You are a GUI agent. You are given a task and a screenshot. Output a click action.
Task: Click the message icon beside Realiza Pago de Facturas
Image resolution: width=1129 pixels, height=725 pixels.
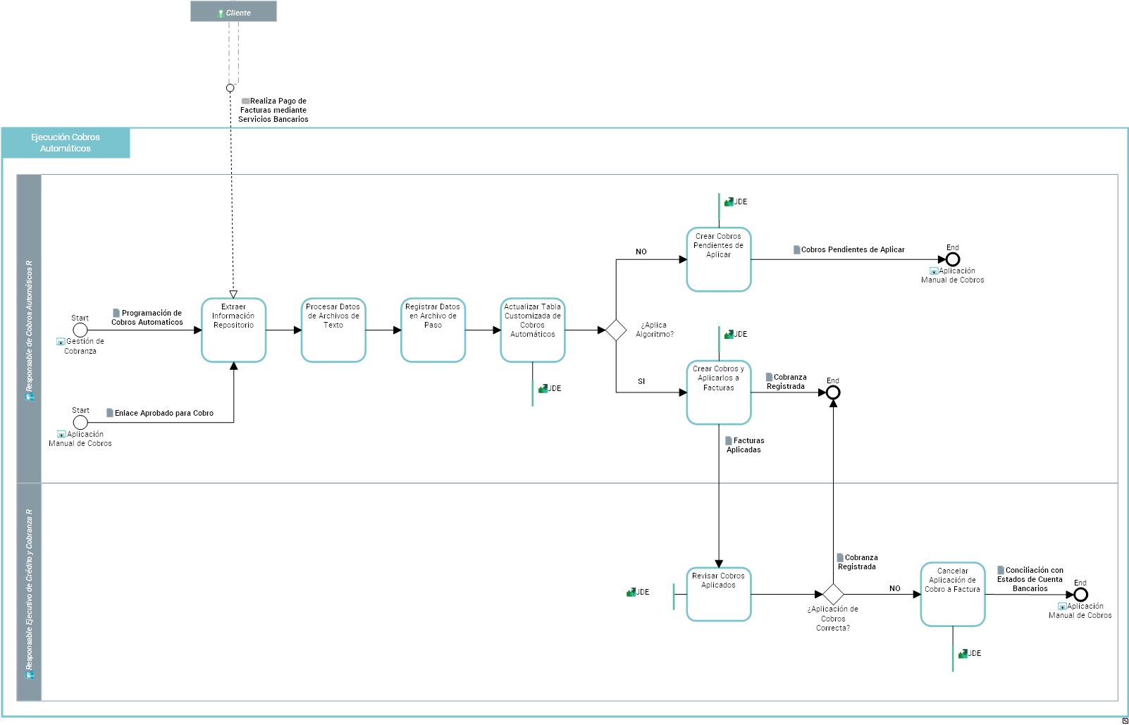click(245, 101)
